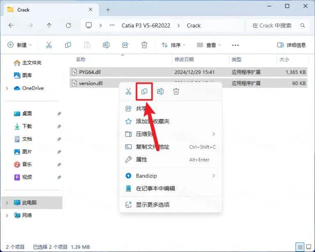Screen dimensions: 315x252
Task: Open 文档 in the sidebar
Action: pyautogui.click(x=23, y=139)
